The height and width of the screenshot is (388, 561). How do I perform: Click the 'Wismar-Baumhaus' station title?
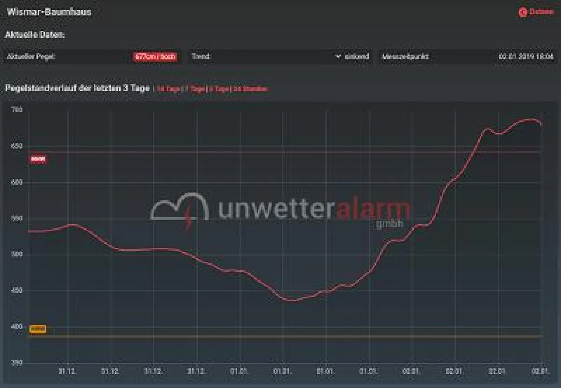tap(49, 12)
